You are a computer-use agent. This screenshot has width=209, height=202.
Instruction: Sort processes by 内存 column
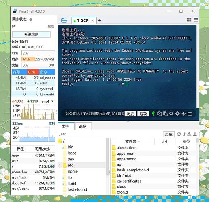[x=19, y=72]
